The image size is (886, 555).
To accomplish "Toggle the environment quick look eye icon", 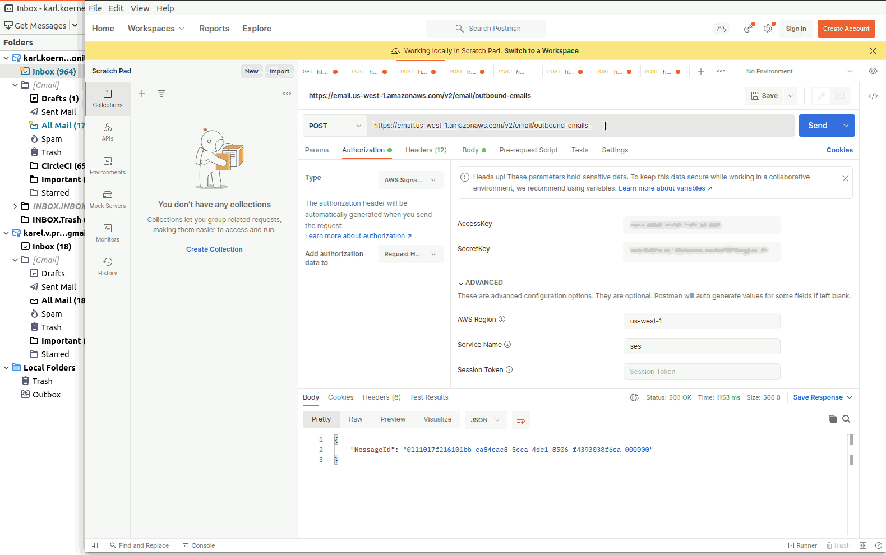I will (873, 71).
